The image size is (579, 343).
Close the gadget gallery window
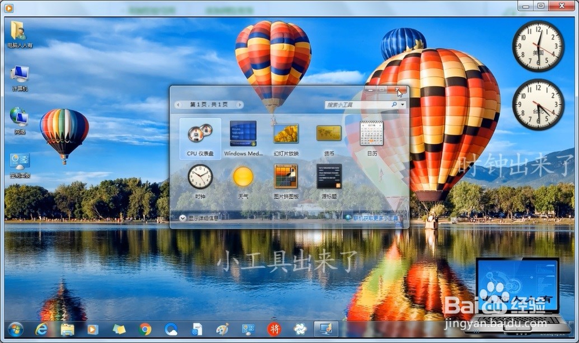click(x=397, y=89)
